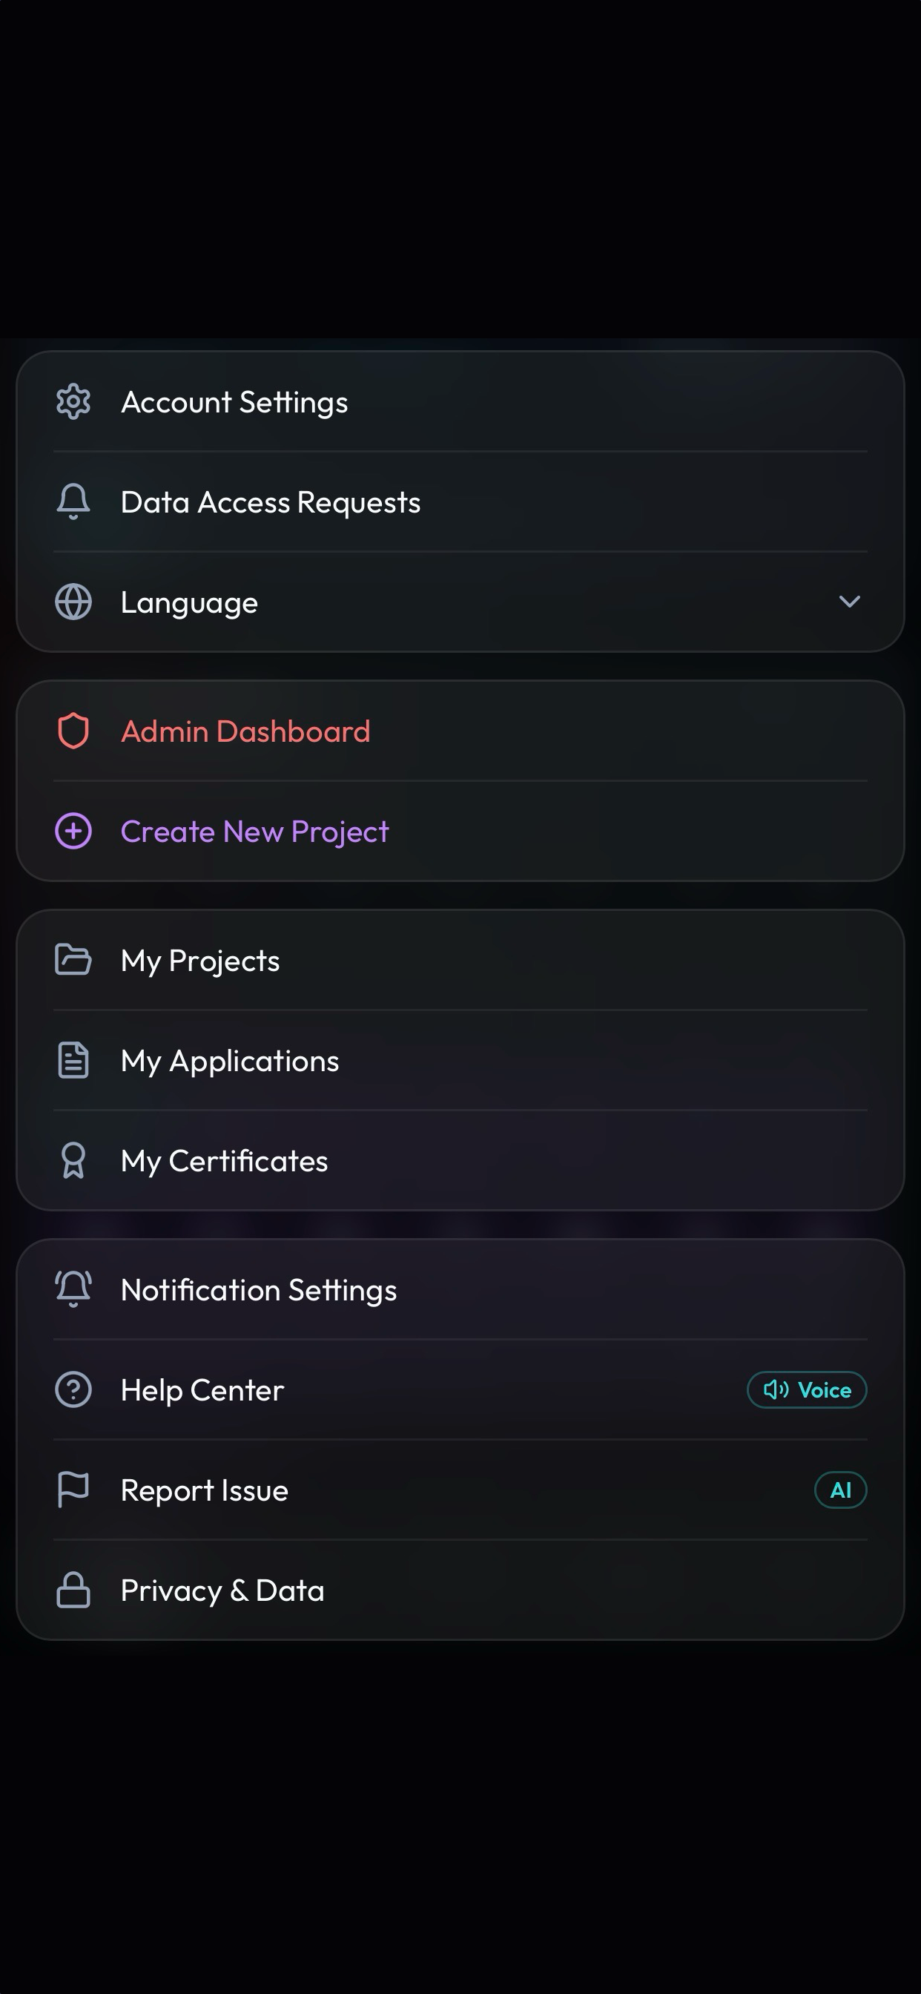The image size is (921, 1994).
Task: Click the question mark Help Center icon
Action: click(73, 1389)
